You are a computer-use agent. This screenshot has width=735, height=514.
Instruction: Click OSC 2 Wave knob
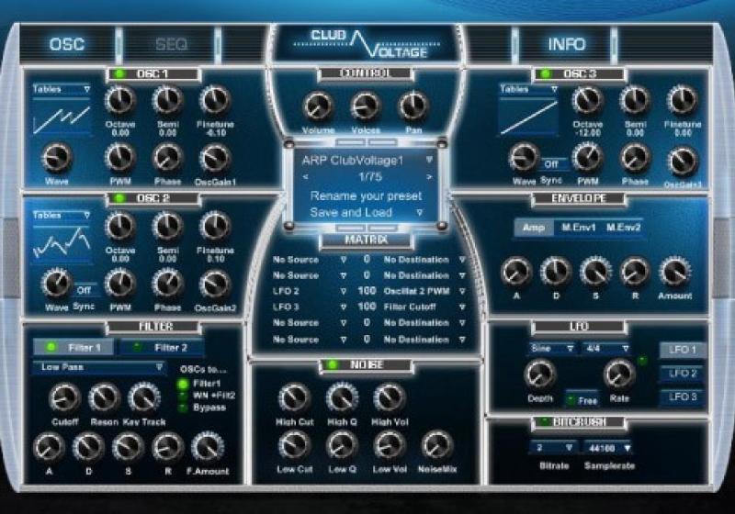coord(57,284)
